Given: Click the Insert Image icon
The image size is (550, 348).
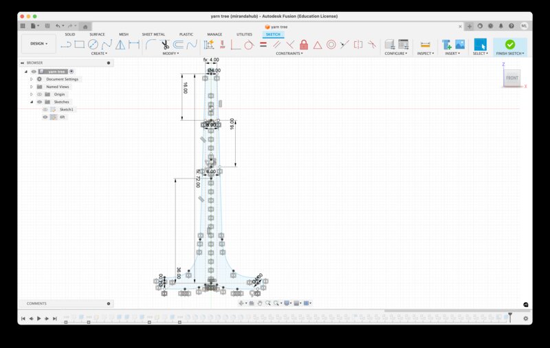Looking at the screenshot, I should point(460,45).
